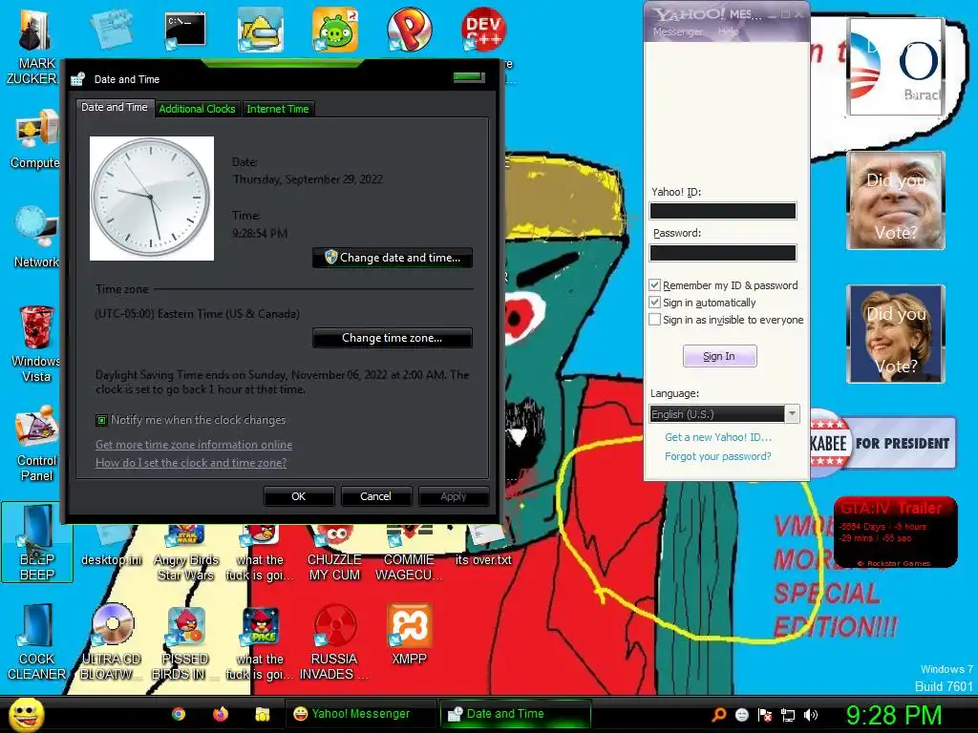Select the desktop.ini file icon
The image size is (978, 733).
[x=112, y=546]
